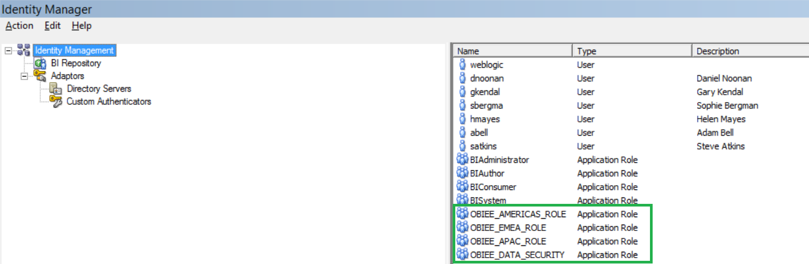This screenshot has height=264, width=809.
Task: Select the satkins user name
Action: pyautogui.click(x=484, y=146)
